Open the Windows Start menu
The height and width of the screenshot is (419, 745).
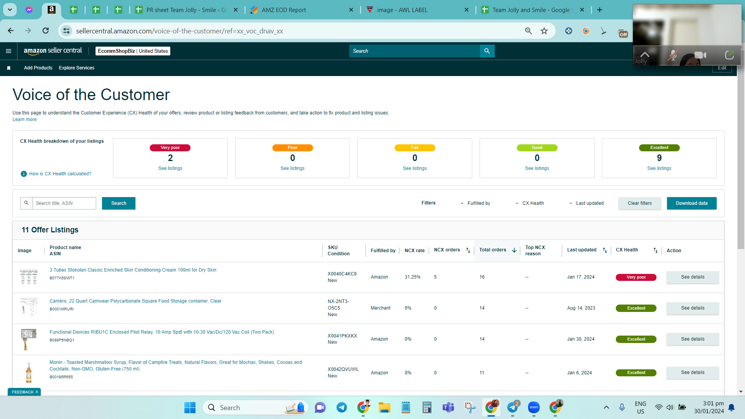[190, 407]
